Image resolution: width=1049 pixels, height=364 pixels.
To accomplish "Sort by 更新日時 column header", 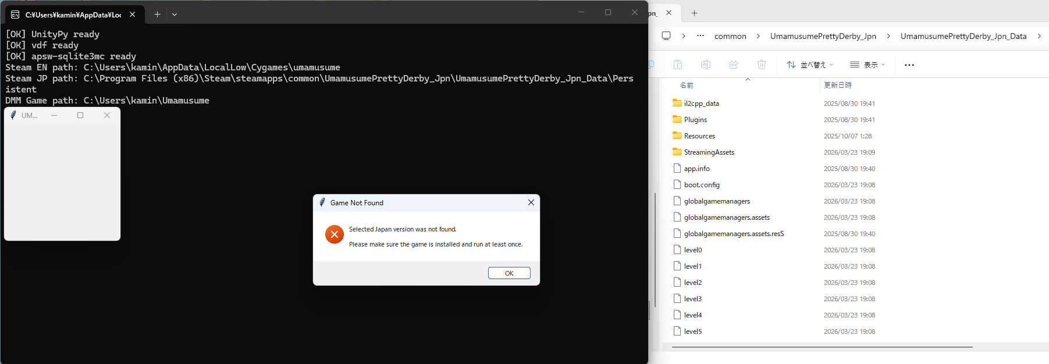I will pos(838,85).
